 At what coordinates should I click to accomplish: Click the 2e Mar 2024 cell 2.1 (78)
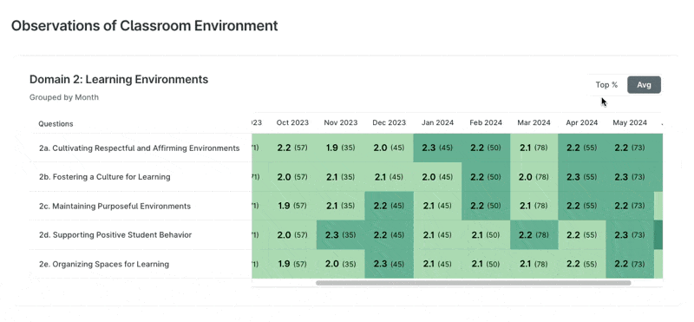[534, 264]
